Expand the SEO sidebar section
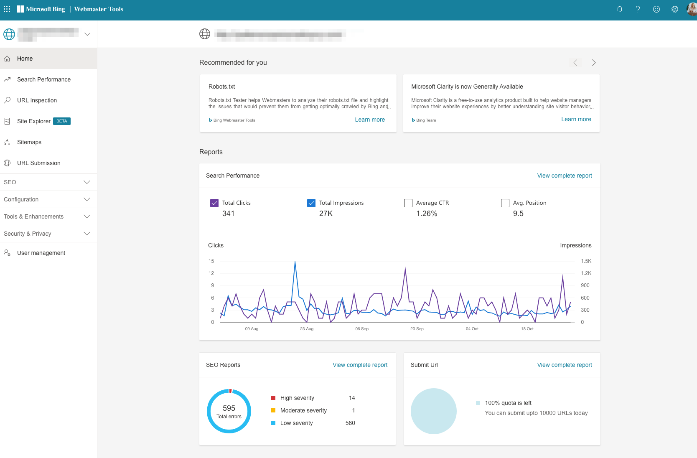 (x=48, y=182)
